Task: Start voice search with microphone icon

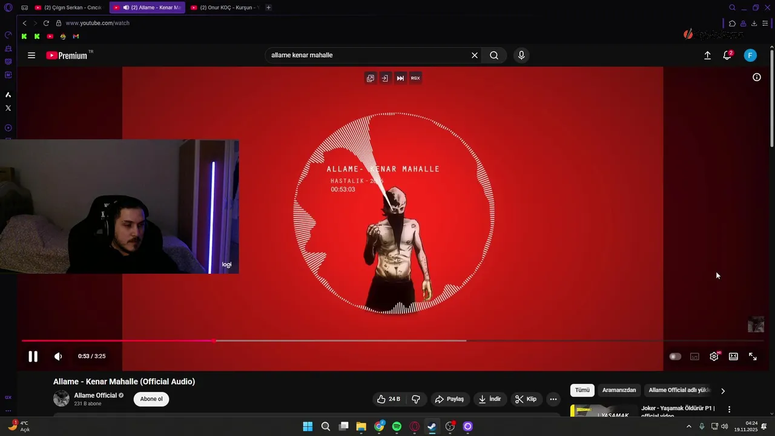Action: (x=521, y=55)
